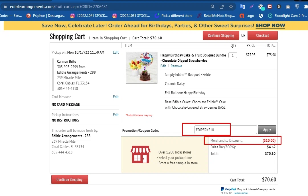Remove the Birthday Cake bundle from cart

(176, 66)
